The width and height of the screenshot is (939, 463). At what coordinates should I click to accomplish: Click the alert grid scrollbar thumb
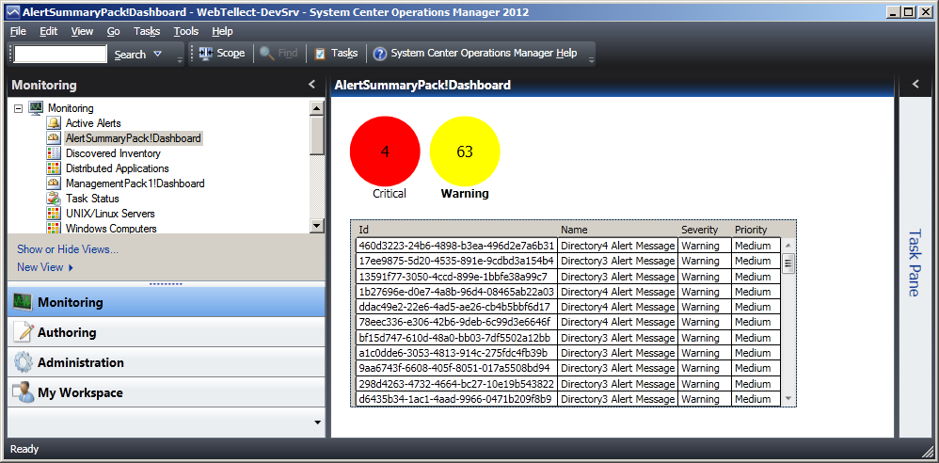coord(788,263)
